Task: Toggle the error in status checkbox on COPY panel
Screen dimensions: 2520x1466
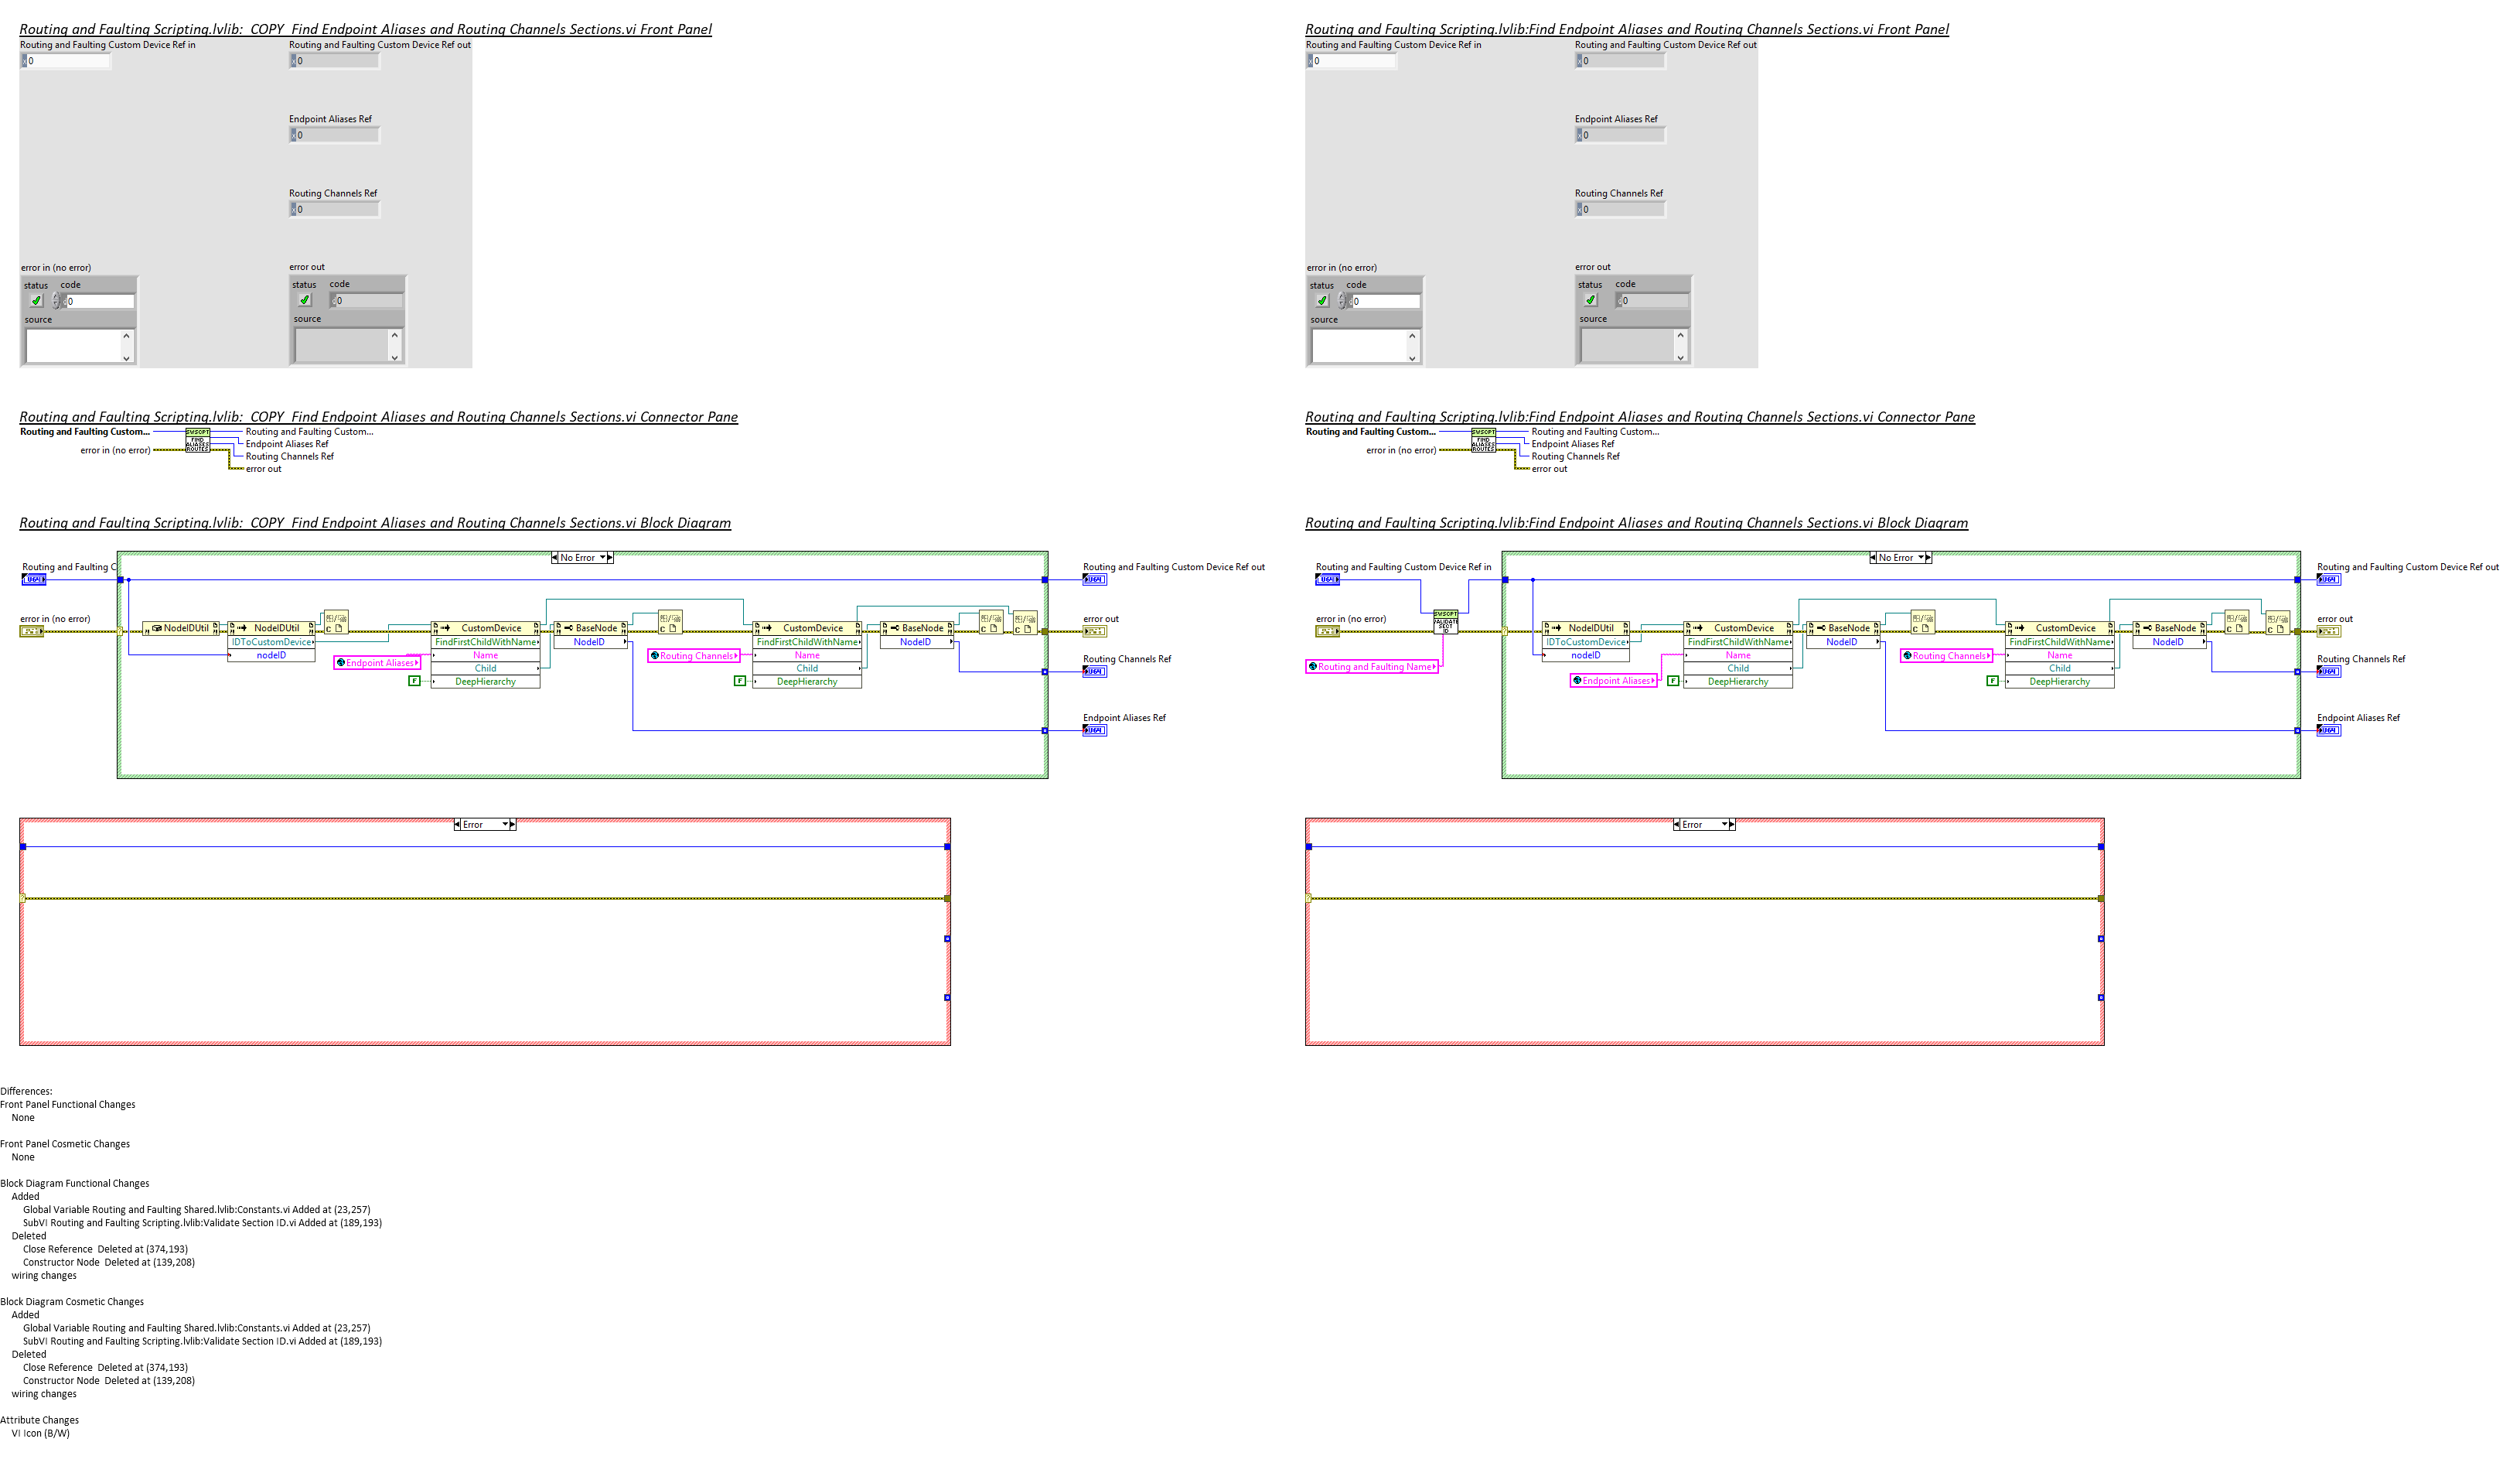Action: click(33, 299)
